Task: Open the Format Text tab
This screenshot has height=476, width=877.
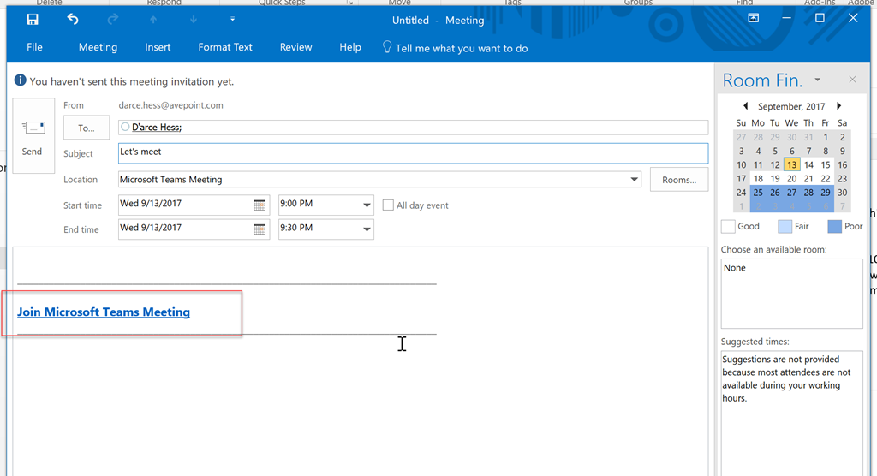Action: [x=225, y=47]
